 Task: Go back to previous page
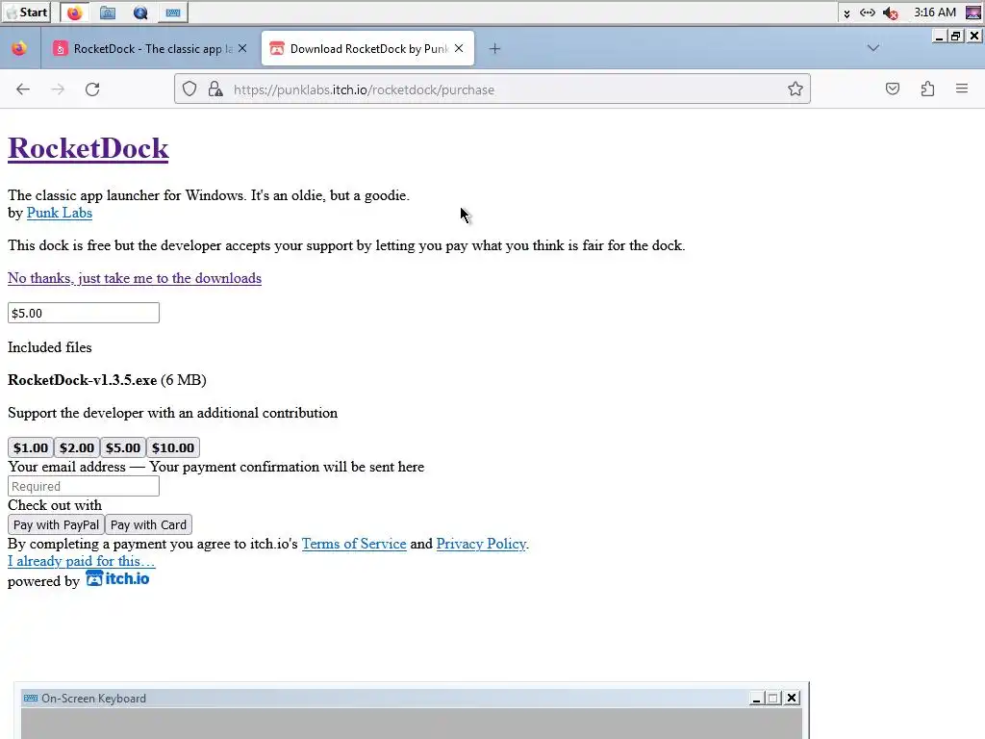[x=23, y=89]
